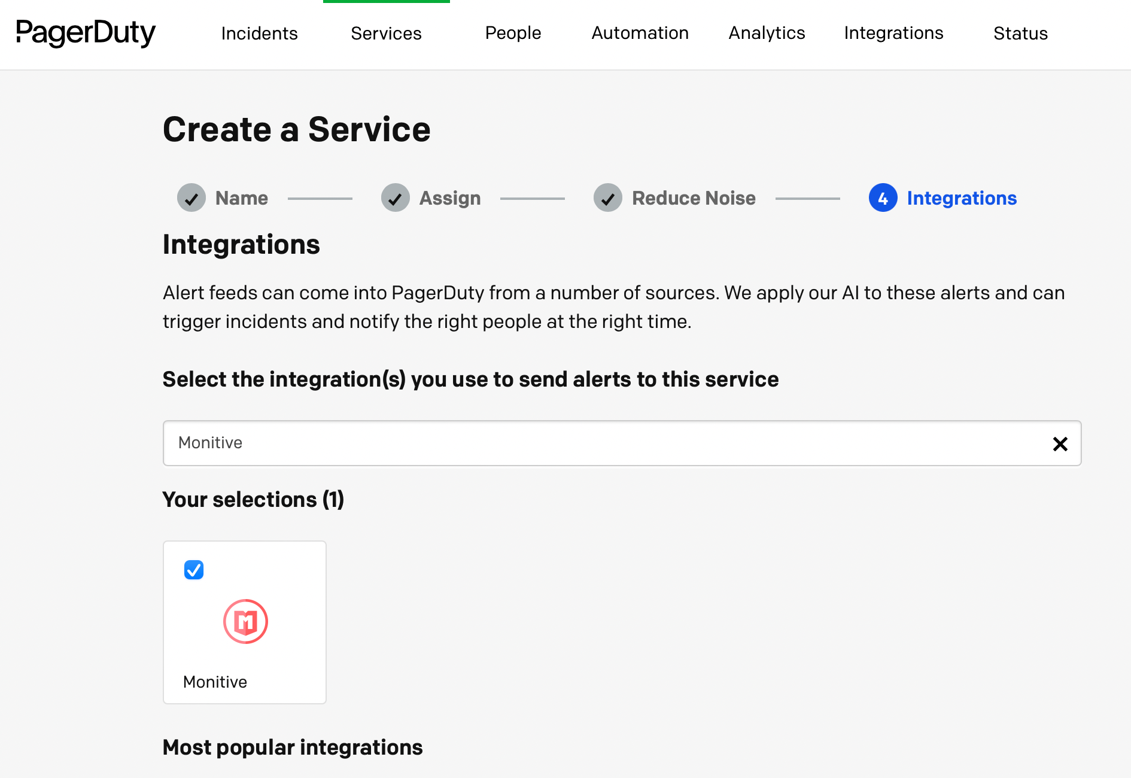Click the Most popular integrations heading
Viewport: 1131px width, 778px height.
[x=293, y=747]
